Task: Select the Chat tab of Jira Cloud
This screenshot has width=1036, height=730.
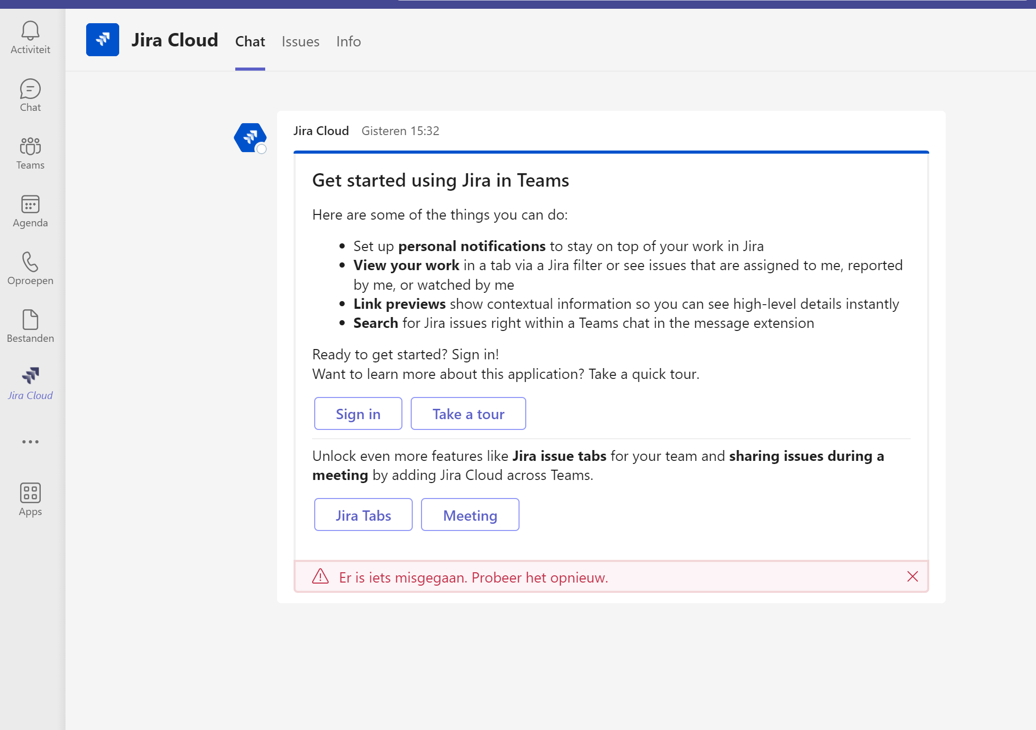Action: pos(250,41)
